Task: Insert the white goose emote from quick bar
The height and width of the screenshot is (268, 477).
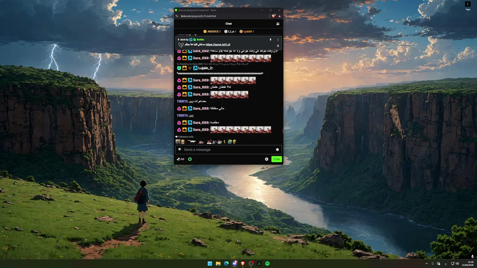Action: (192, 142)
